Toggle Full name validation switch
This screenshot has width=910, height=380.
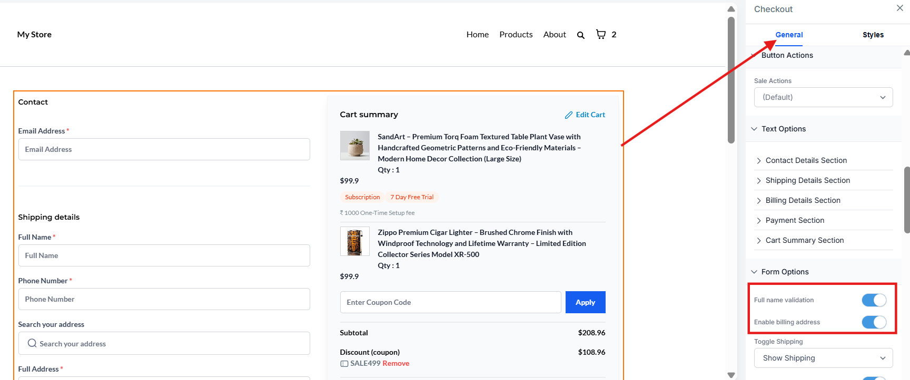(874, 300)
